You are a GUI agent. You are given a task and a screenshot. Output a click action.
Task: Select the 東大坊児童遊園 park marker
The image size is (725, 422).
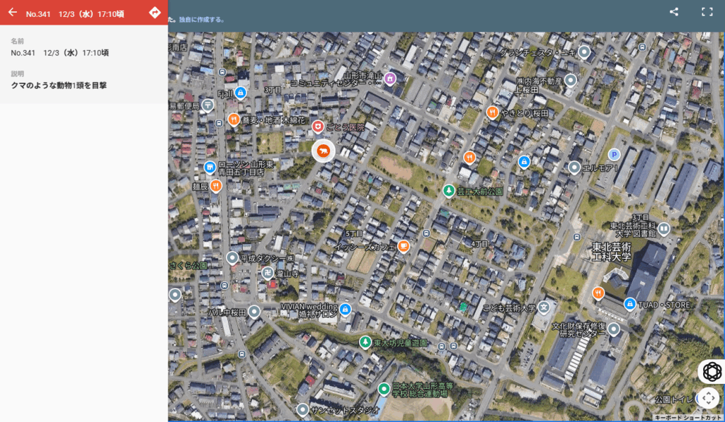(x=365, y=342)
